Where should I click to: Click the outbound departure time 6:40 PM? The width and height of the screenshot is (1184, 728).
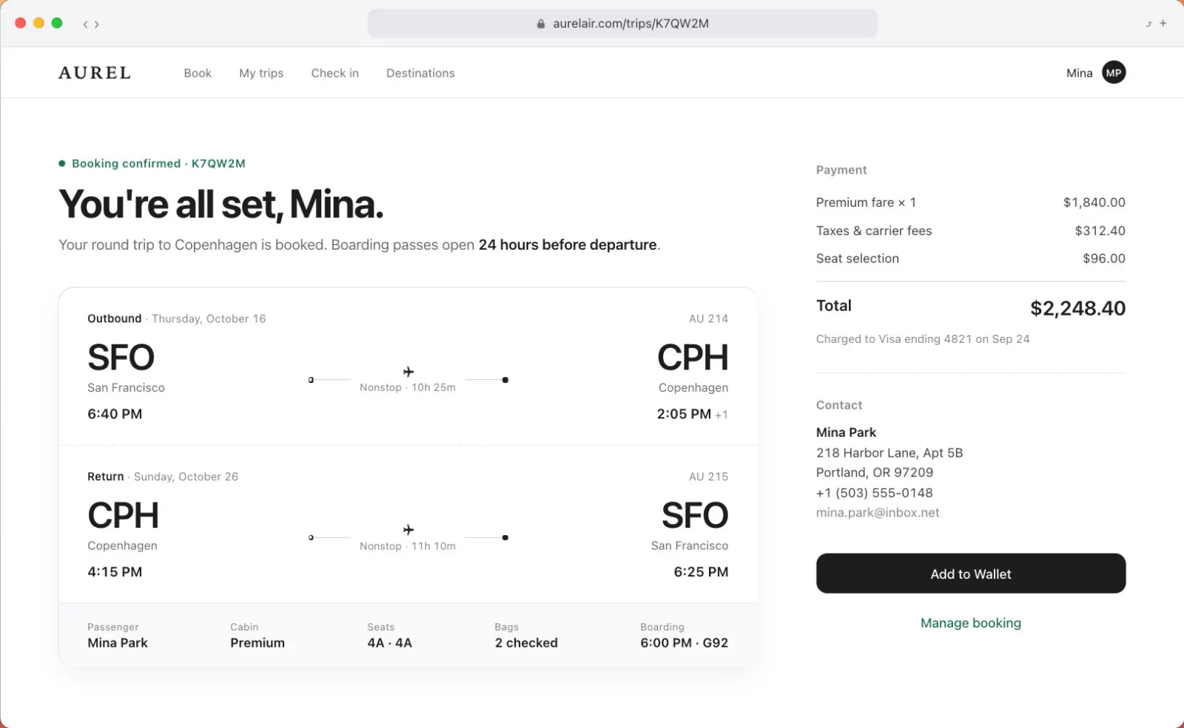tap(115, 414)
